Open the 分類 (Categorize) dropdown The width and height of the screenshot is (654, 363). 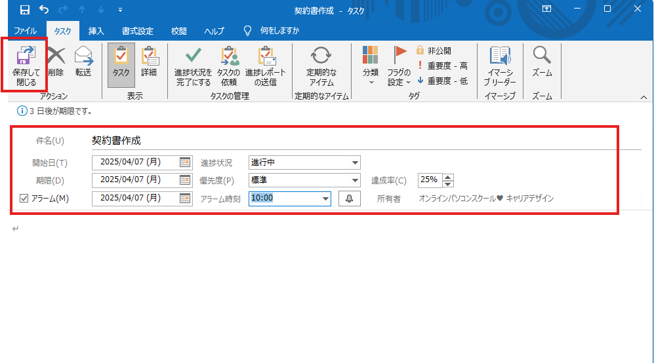pos(371,65)
